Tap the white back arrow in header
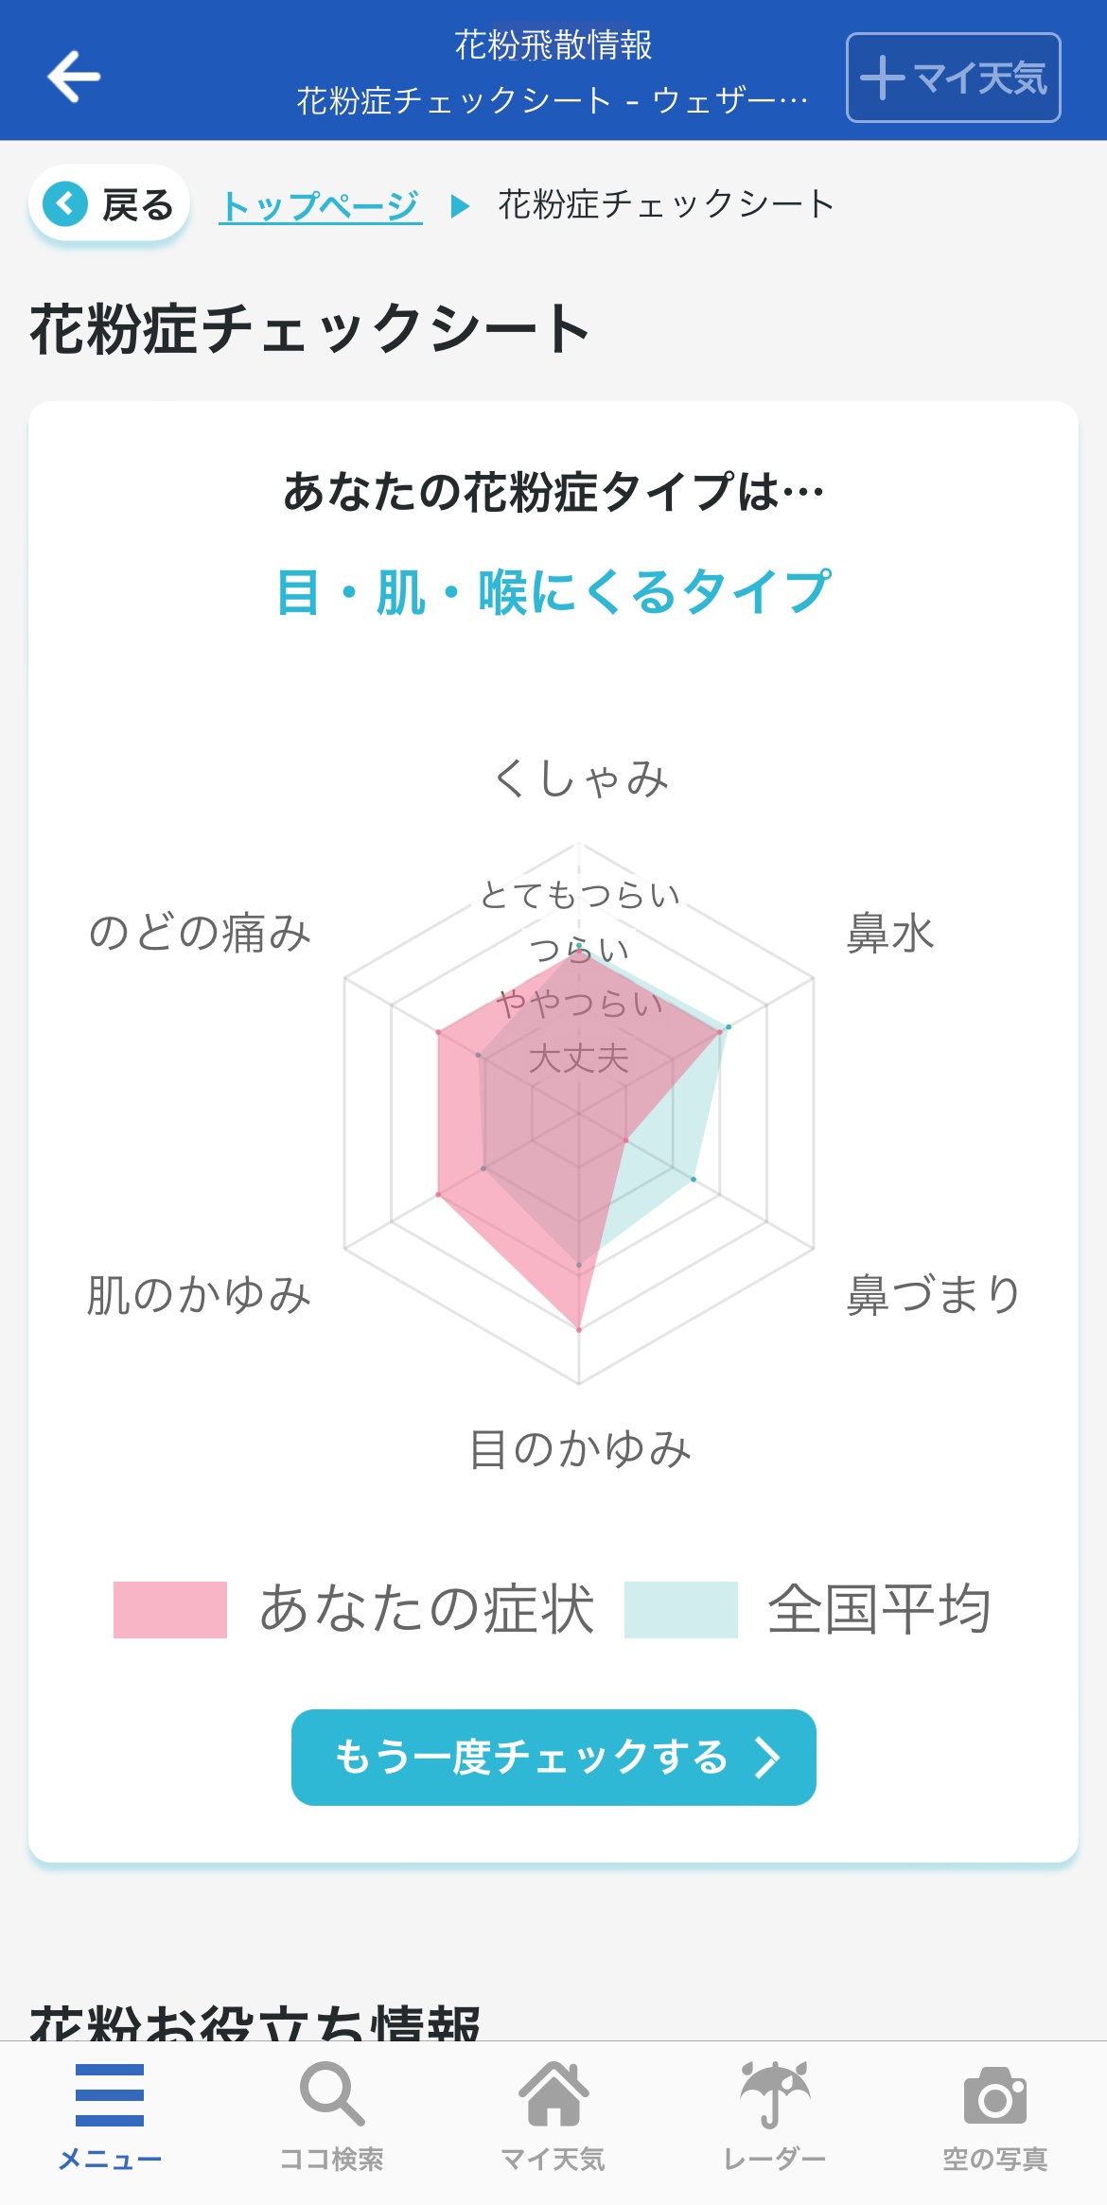This screenshot has width=1107, height=2205. 74,76
